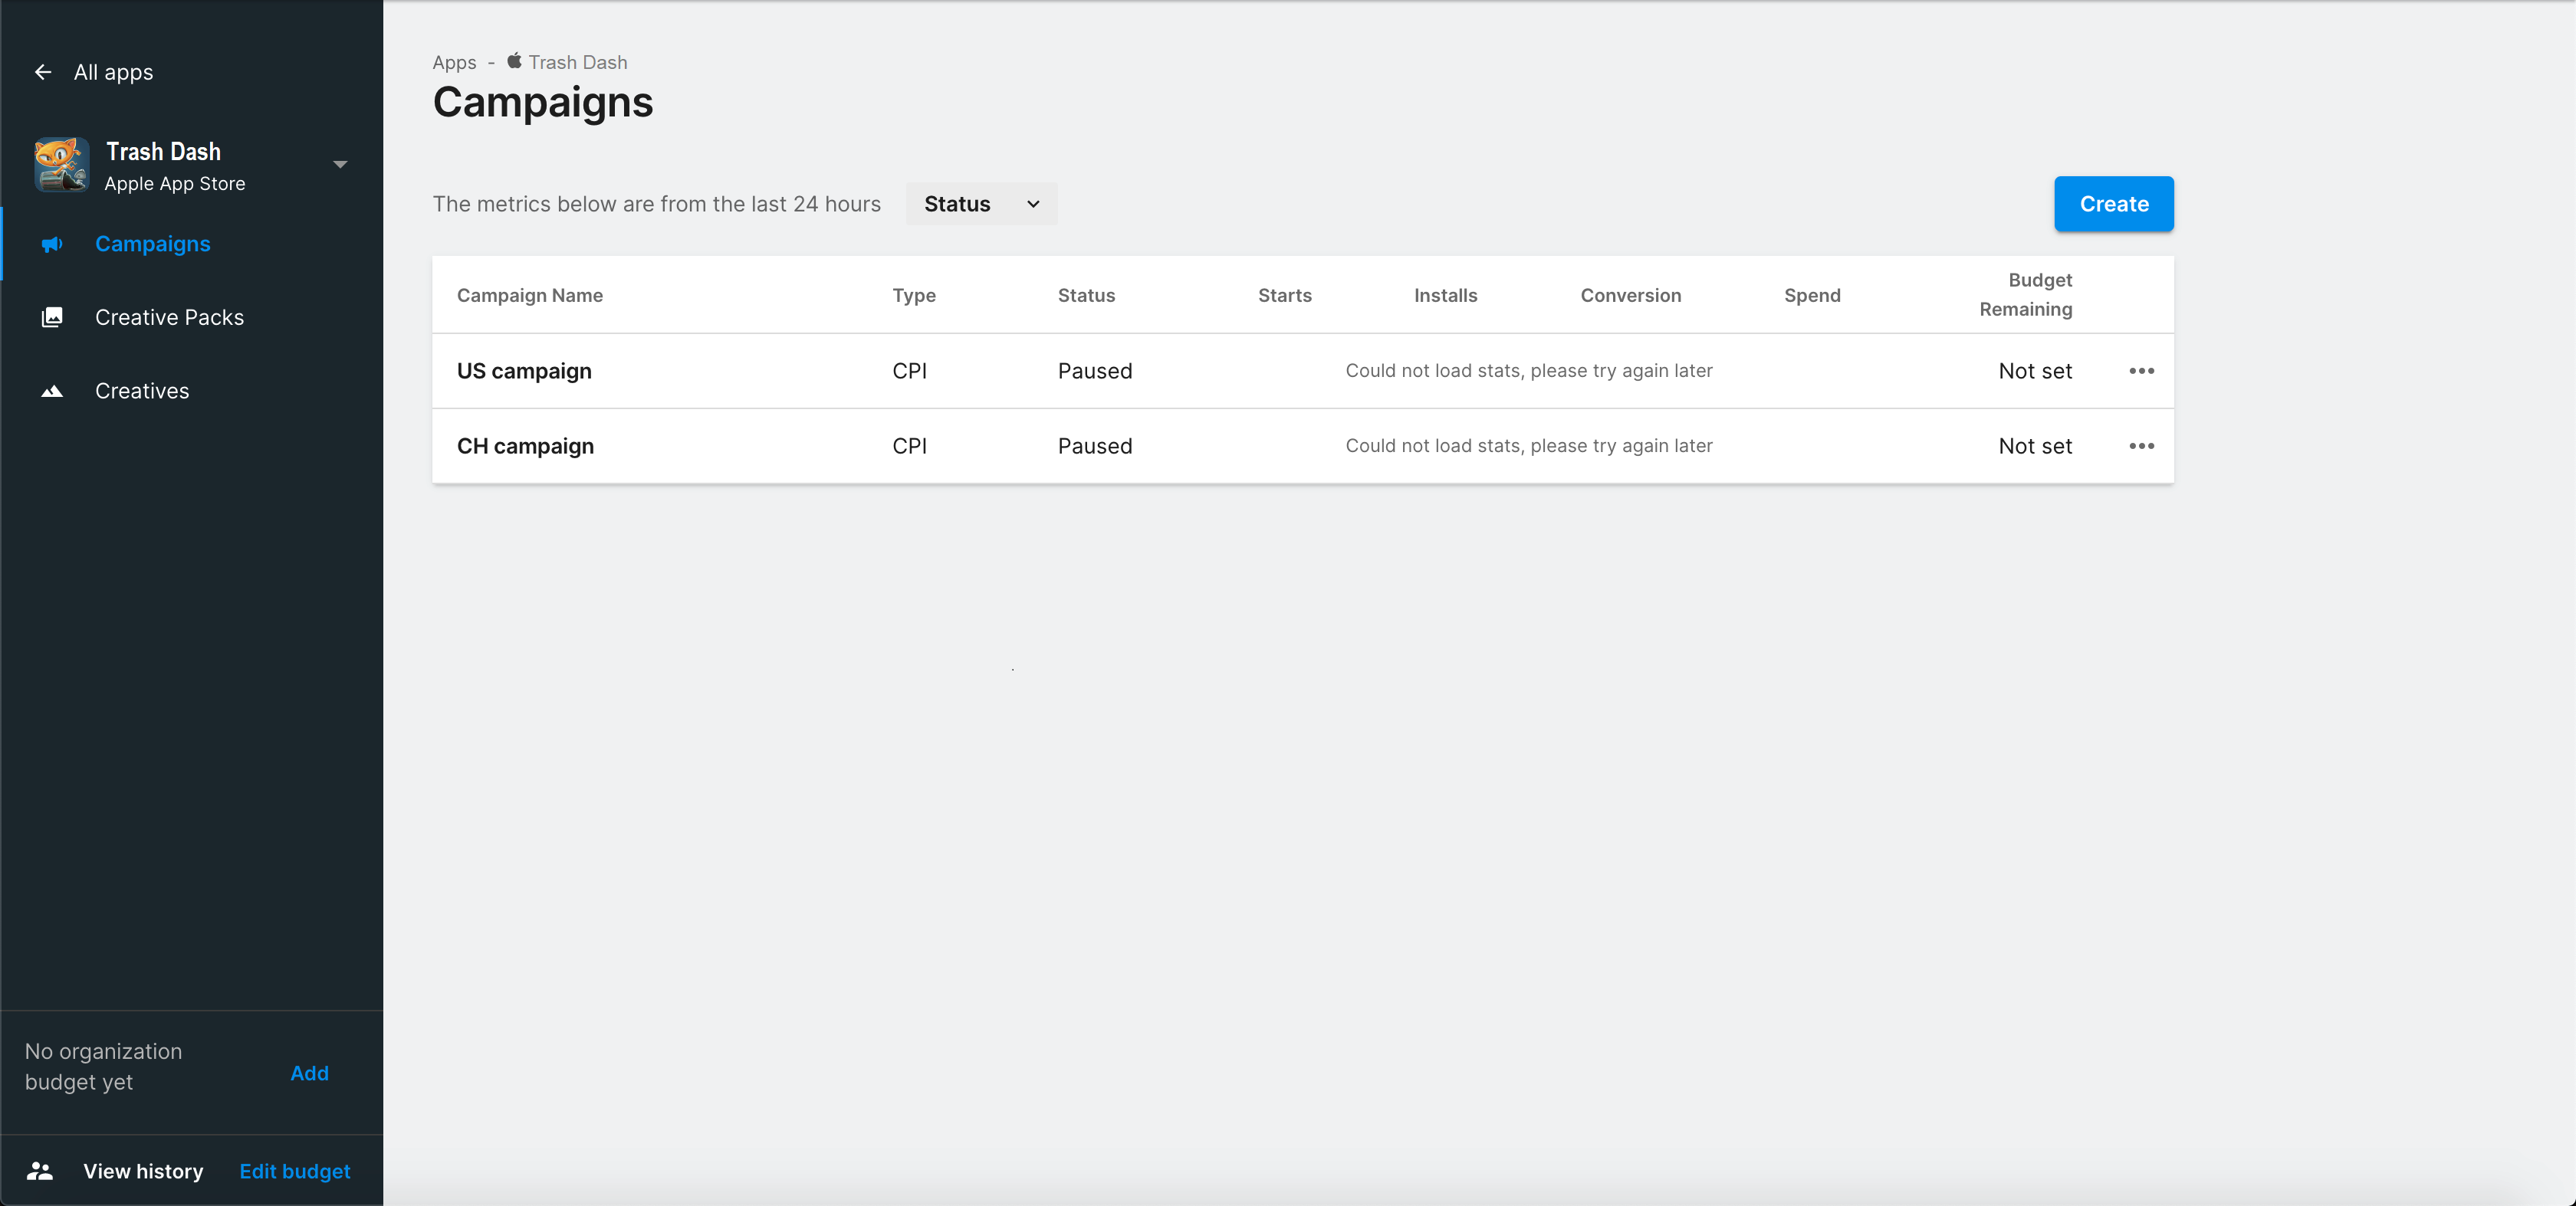Select View history

click(143, 1170)
